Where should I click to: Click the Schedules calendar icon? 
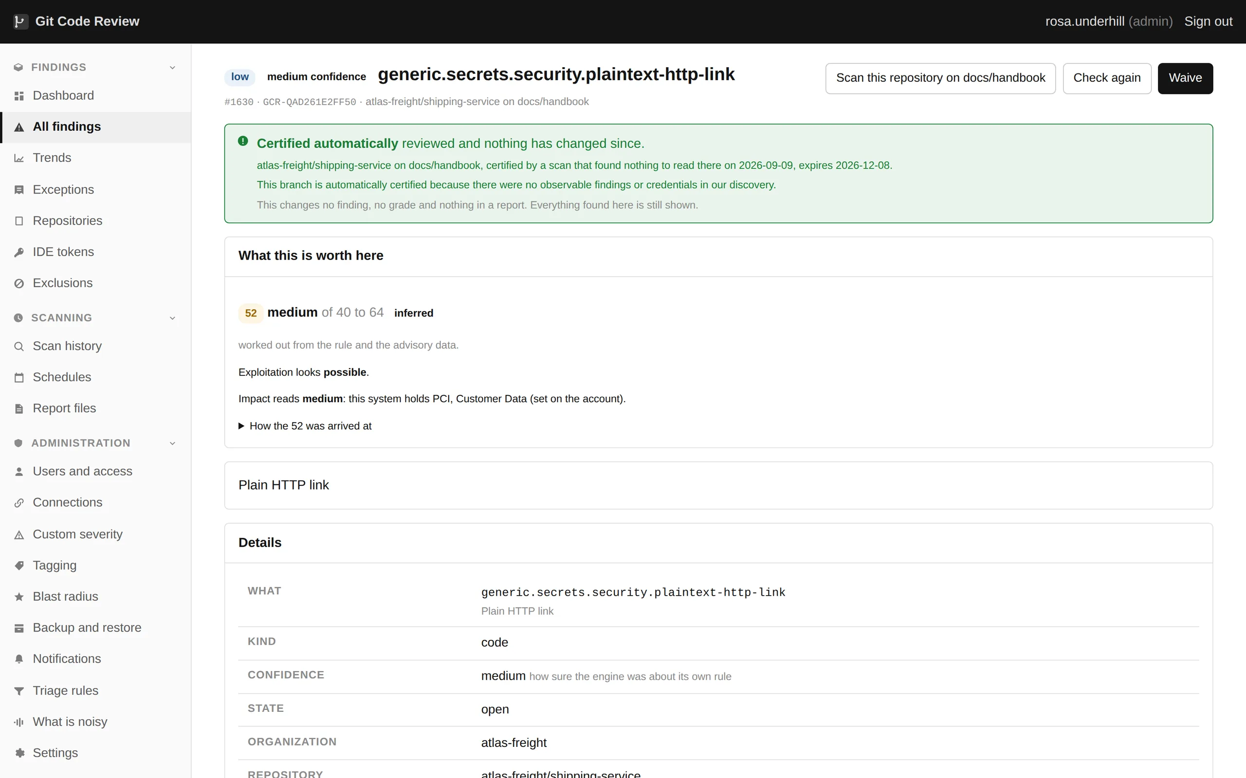pos(19,378)
